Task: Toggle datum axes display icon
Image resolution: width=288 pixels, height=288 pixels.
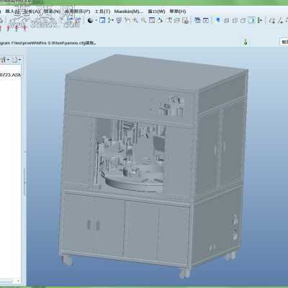Action: (x=280, y=21)
